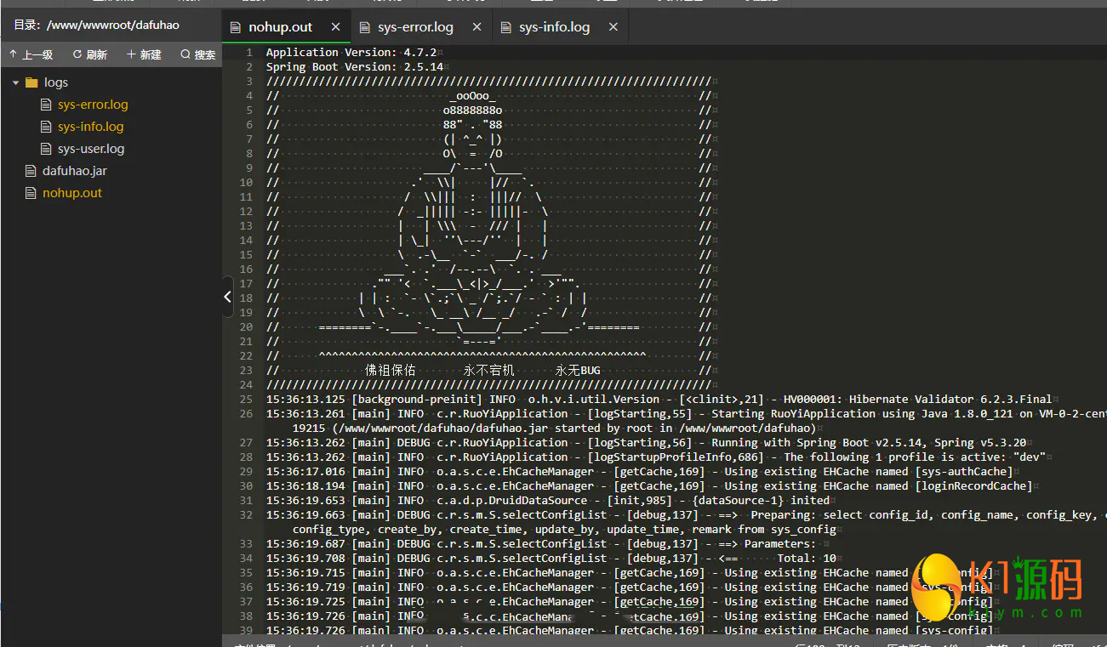Switch to the sys-error.log tab
Image resolution: width=1107 pixels, height=647 pixels.
tap(415, 27)
